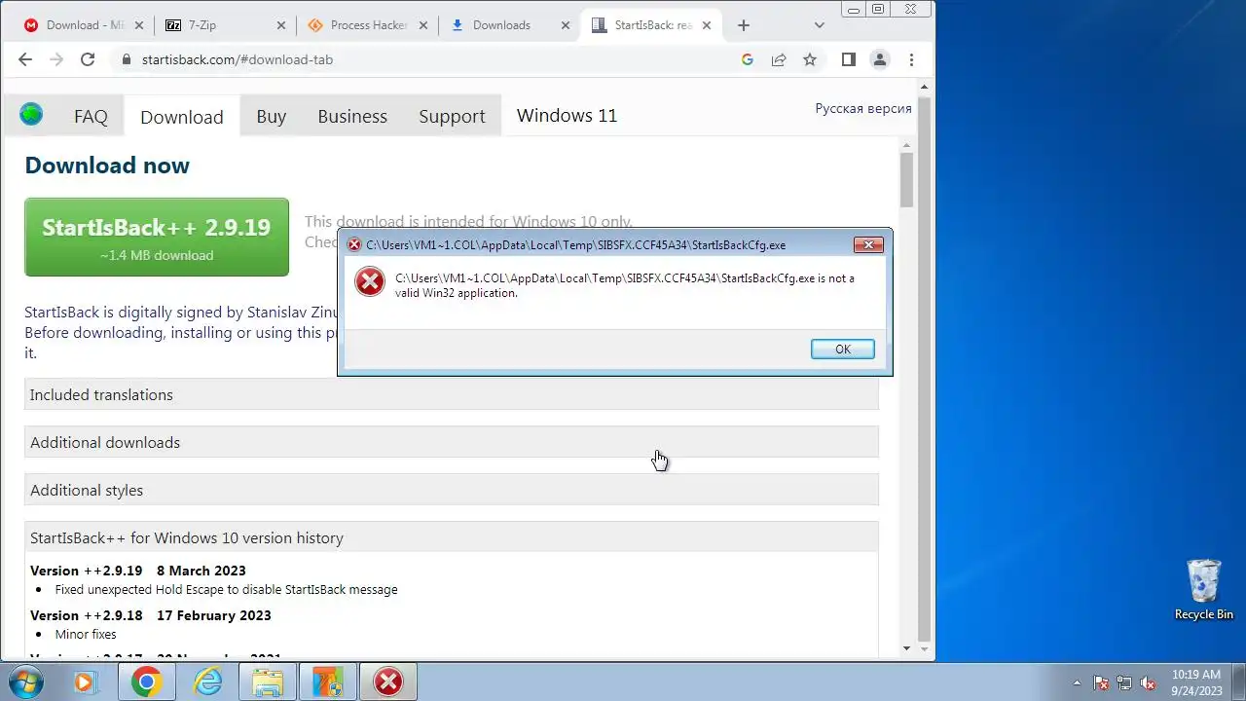Toggle Chrome side panel
This screenshot has width=1246, height=701.
tap(849, 59)
